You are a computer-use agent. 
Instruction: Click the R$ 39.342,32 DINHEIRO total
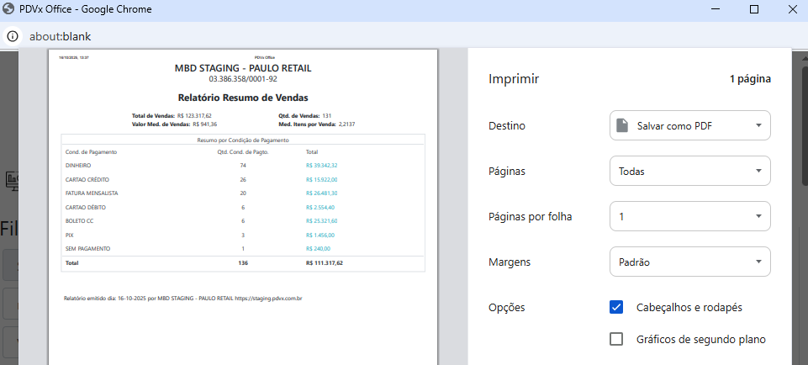(321, 166)
